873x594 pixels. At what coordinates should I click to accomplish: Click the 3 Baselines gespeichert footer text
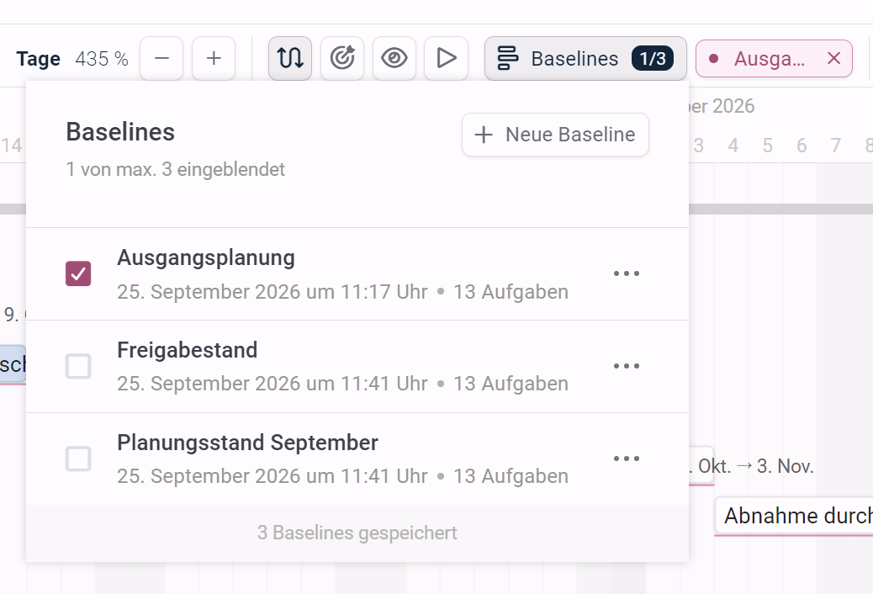tap(357, 533)
